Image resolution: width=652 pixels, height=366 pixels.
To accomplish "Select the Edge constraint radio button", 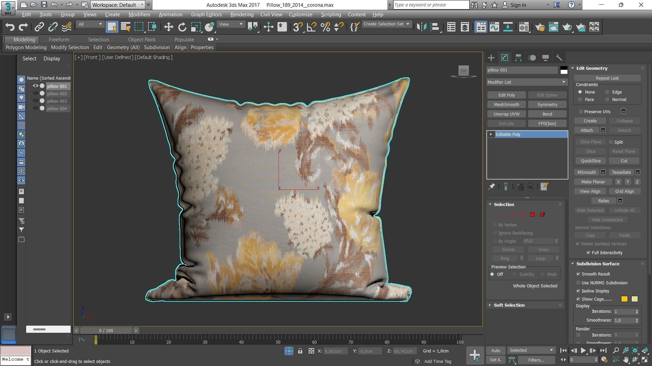I will [607, 92].
